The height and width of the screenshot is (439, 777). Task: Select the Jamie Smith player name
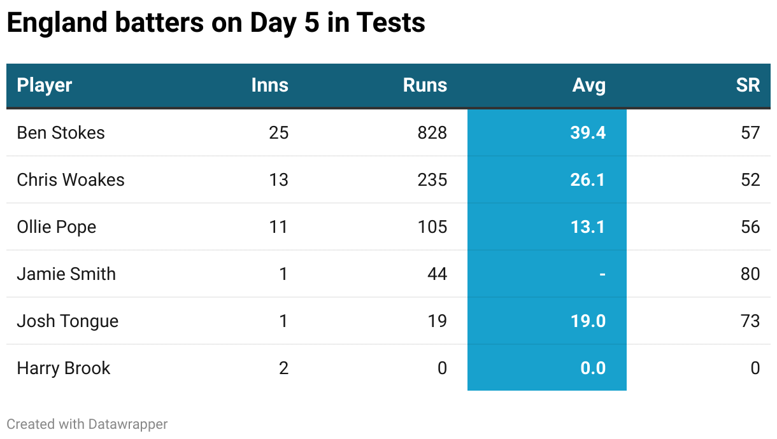[66, 274]
